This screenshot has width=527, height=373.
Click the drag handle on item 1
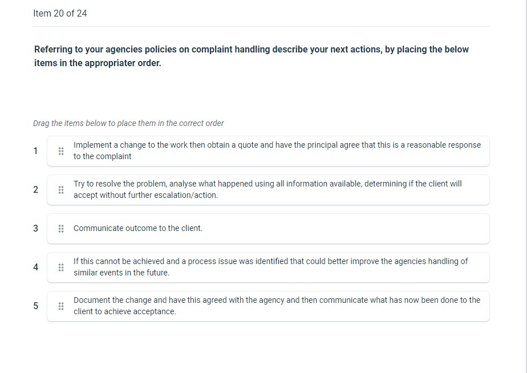(x=60, y=151)
